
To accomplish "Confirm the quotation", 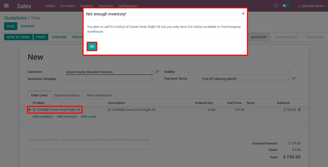I will click(59, 37).
